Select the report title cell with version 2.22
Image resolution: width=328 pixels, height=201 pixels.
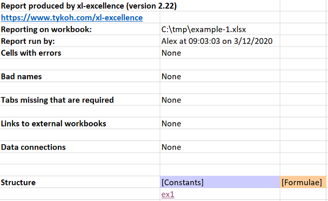[x=89, y=5]
